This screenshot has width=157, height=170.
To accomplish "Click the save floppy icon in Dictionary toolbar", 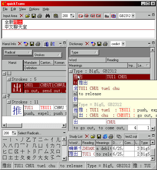I will 99,44.
